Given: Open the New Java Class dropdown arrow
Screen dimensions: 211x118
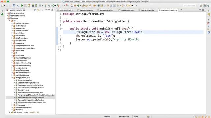Looking at the screenshot, I should point(80,6).
